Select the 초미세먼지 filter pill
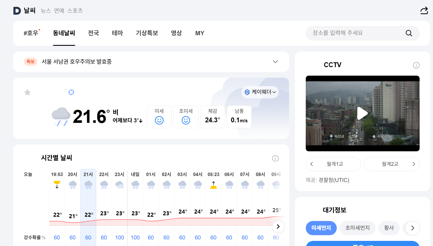The width and height of the screenshot is (433, 246). click(357, 228)
